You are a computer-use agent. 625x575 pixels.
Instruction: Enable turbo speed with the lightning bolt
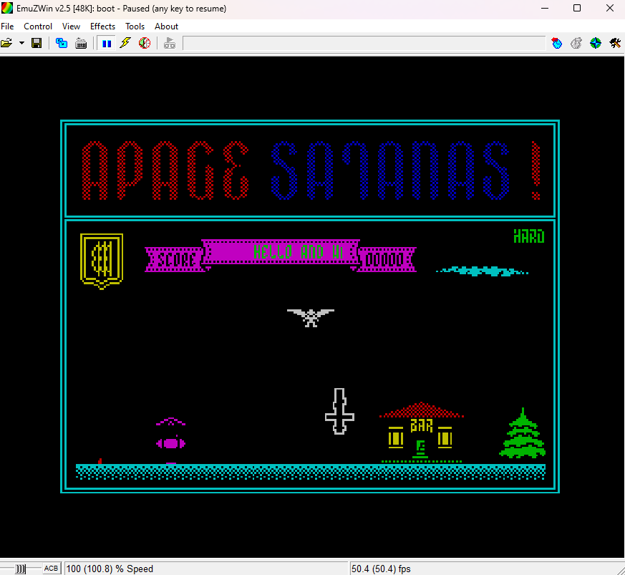pos(125,43)
